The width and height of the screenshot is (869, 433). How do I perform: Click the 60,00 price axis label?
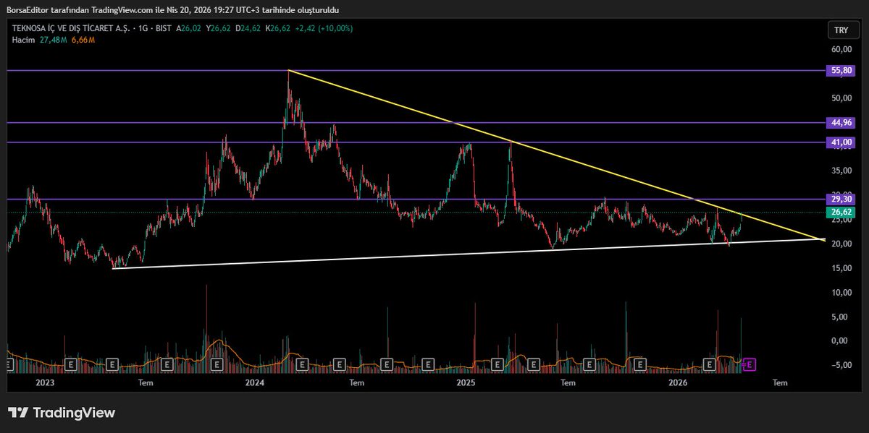pos(841,49)
